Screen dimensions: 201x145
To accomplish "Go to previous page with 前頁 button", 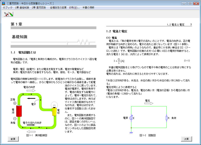I will (x=13, y=139).
